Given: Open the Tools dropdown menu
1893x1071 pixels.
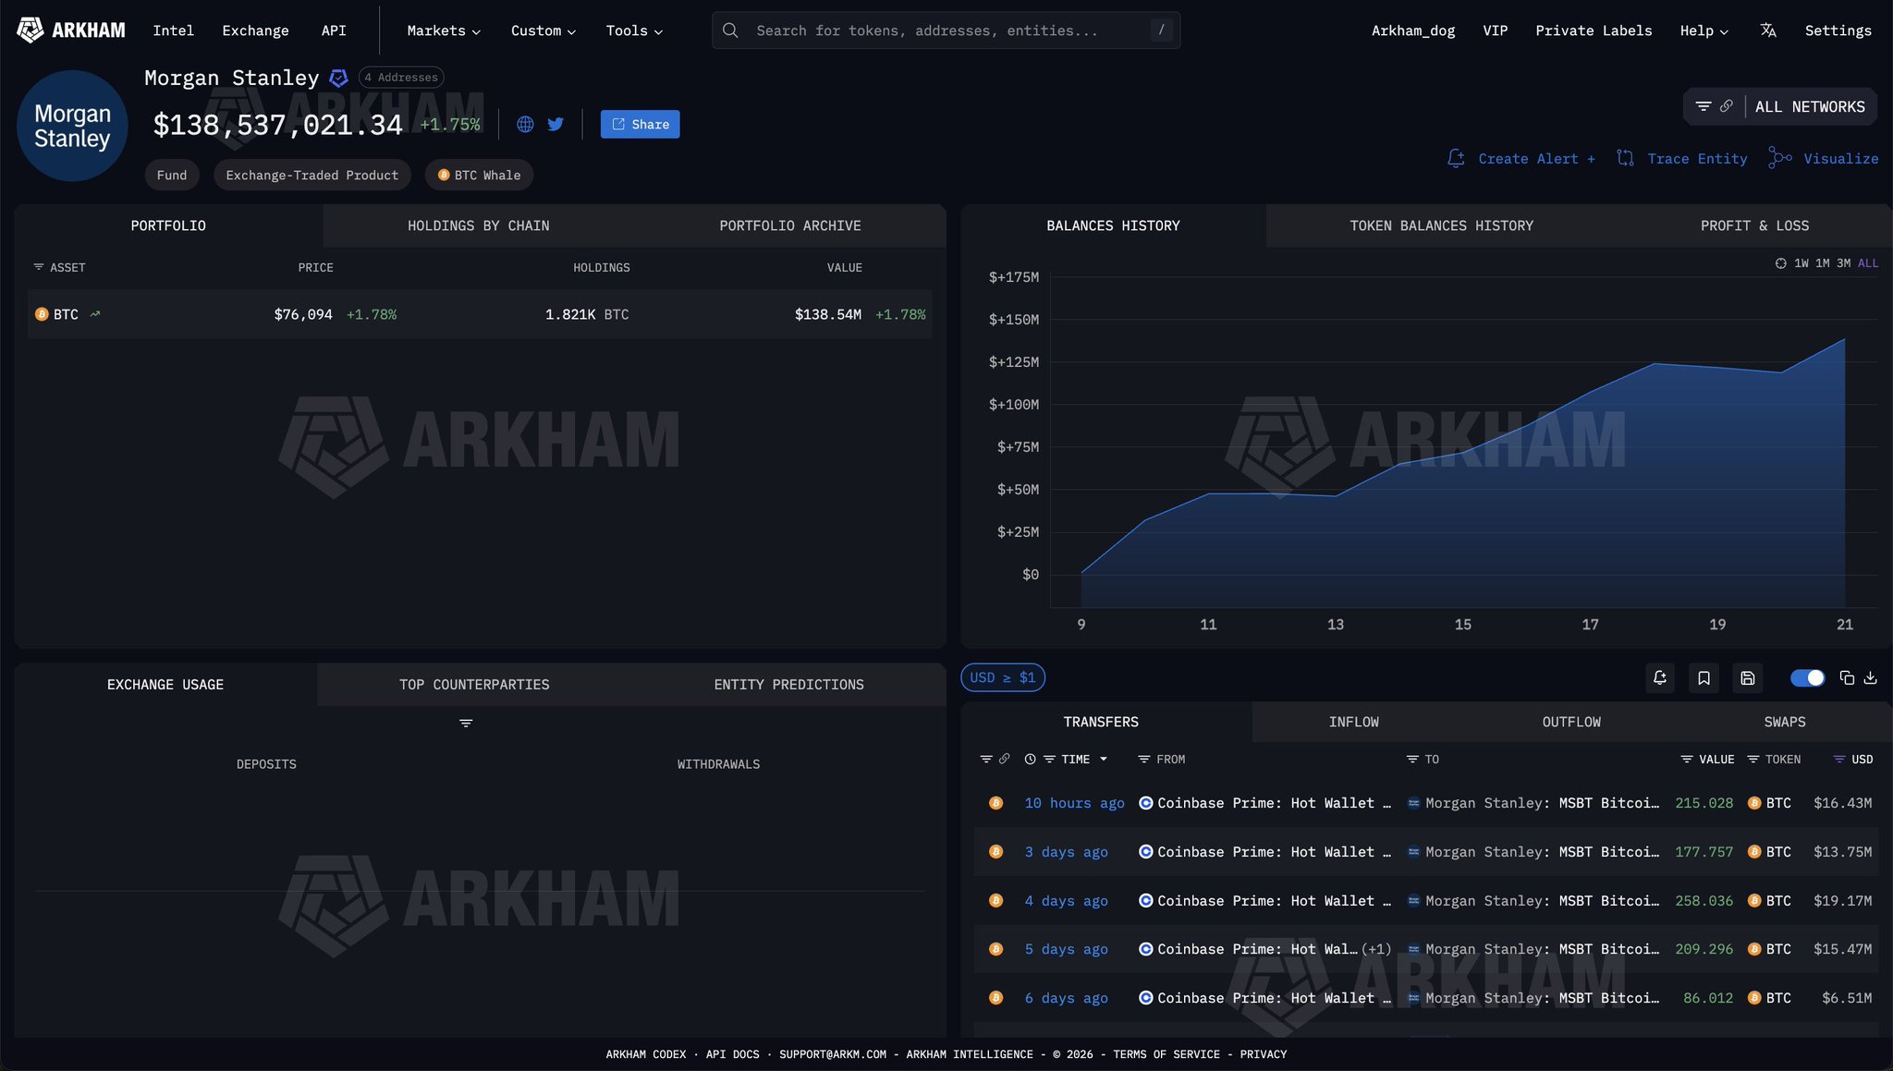Looking at the screenshot, I should (634, 30).
